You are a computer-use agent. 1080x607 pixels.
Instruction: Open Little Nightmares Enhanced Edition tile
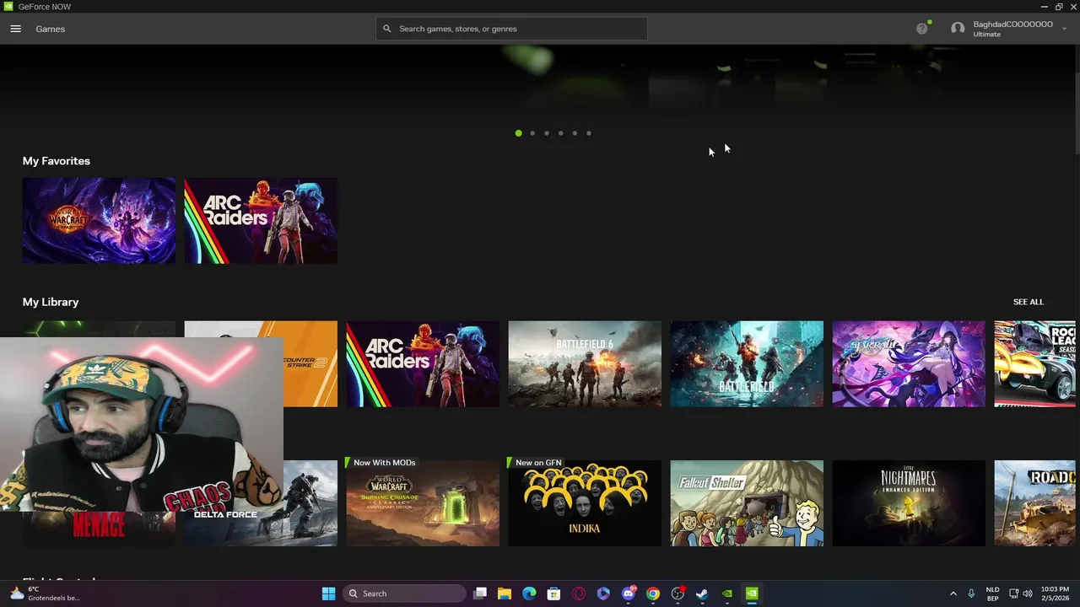click(909, 503)
